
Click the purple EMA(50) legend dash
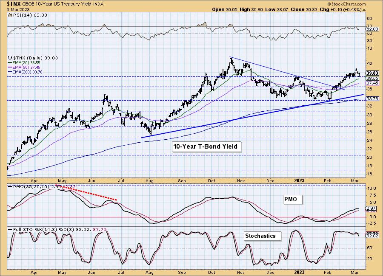coord(10,67)
